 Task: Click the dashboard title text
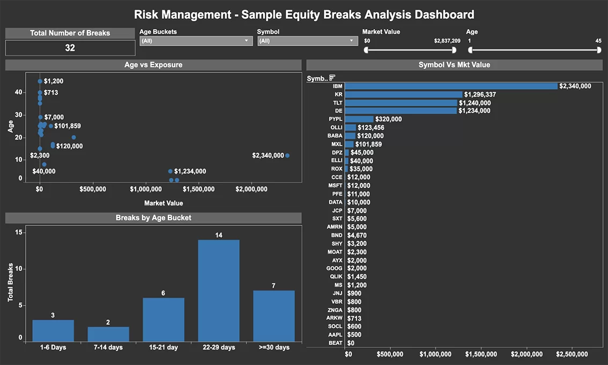pyautogui.click(x=304, y=14)
